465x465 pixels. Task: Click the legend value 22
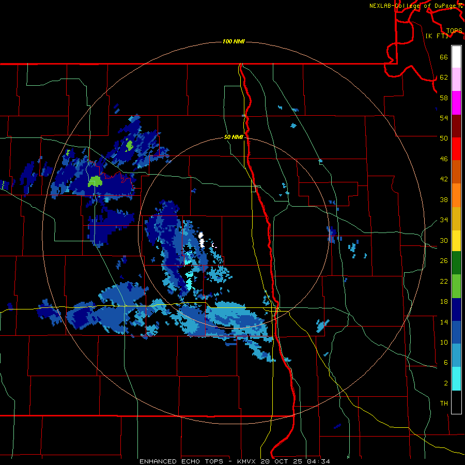(x=444, y=282)
